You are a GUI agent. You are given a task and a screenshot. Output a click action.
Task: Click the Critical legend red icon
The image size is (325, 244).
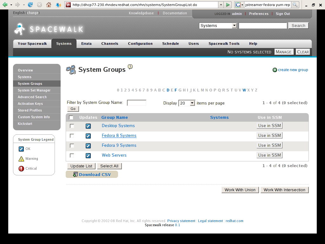pos(21,168)
